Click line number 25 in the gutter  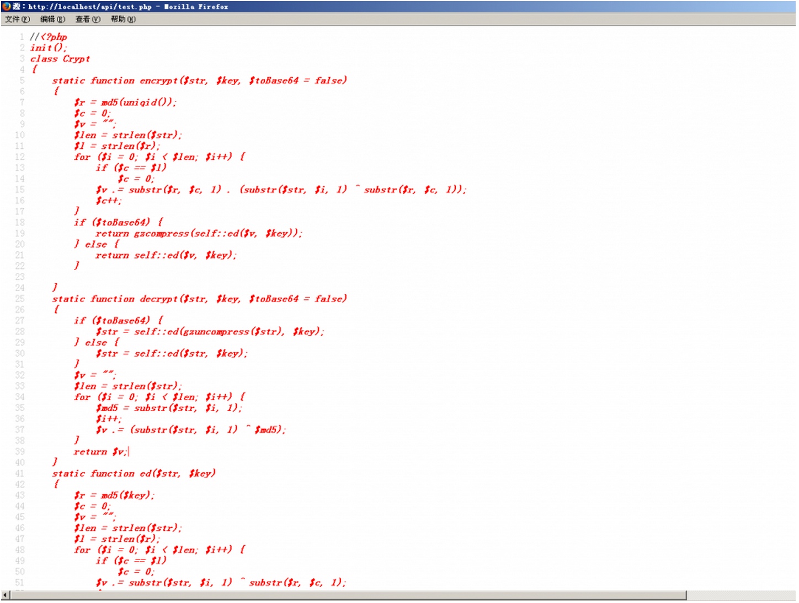(x=20, y=299)
